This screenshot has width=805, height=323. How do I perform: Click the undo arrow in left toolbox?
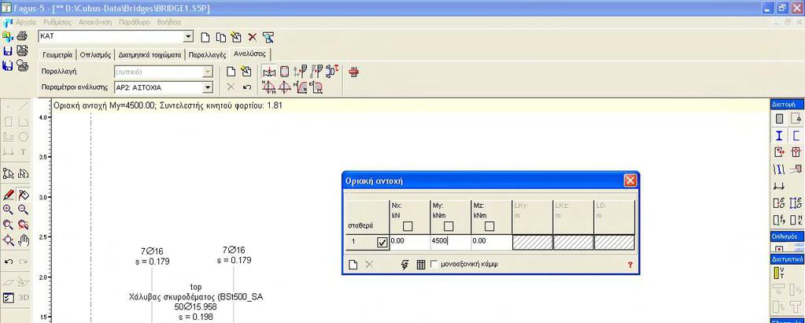(8, 262)
